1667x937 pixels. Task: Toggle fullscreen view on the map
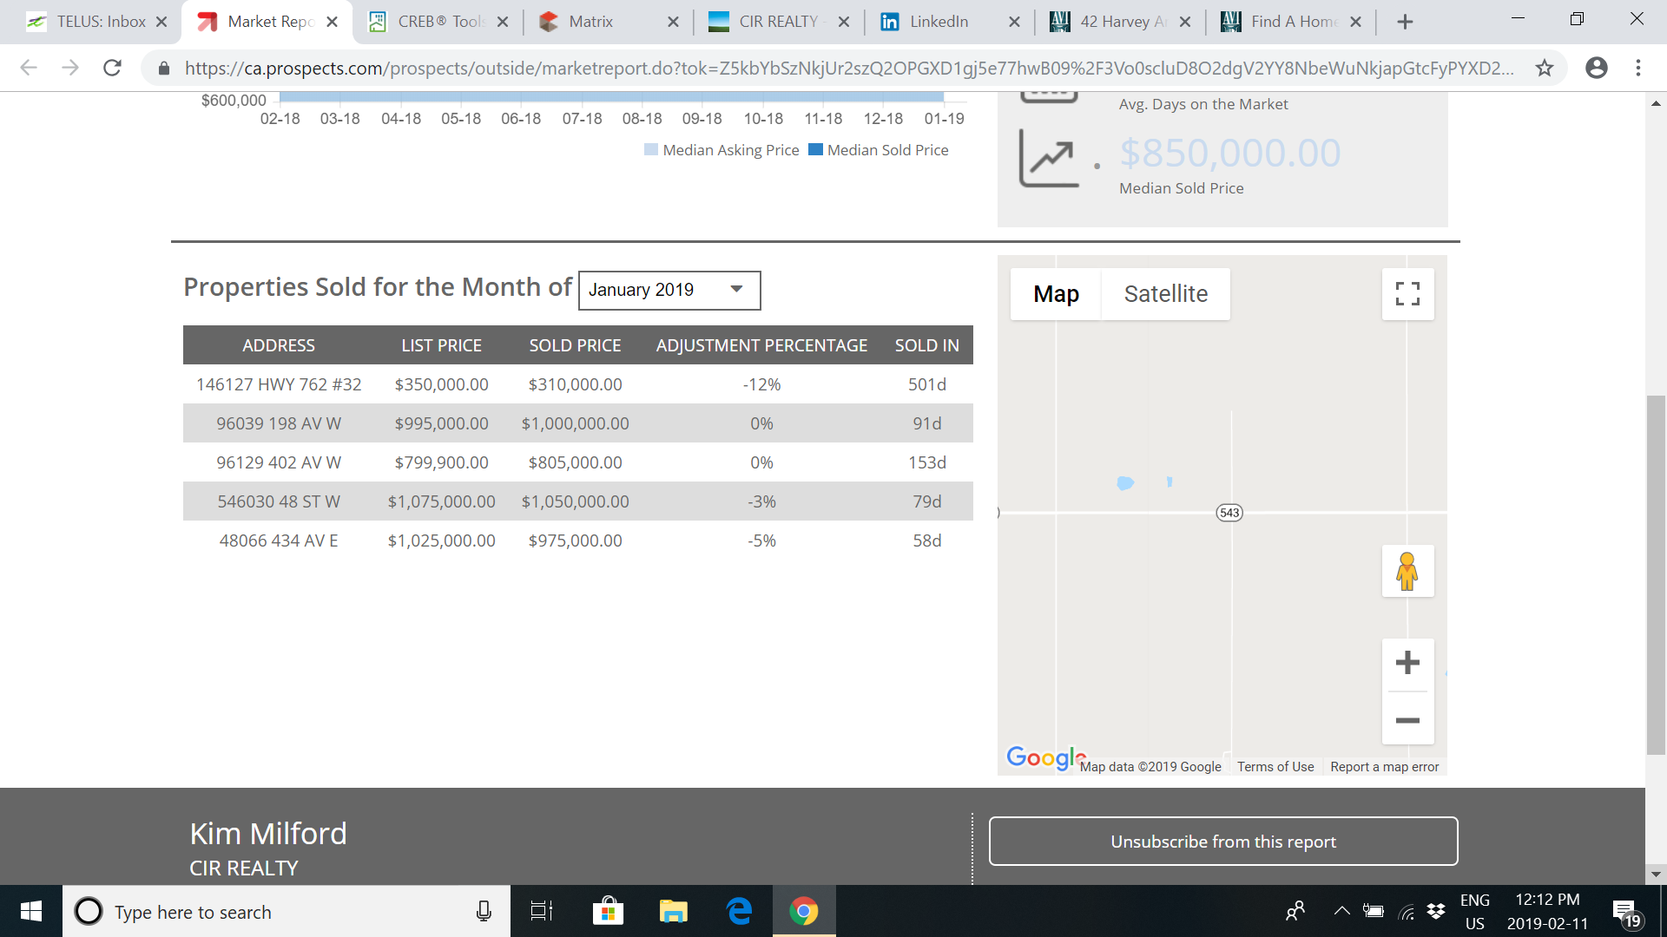(1407, 294)
